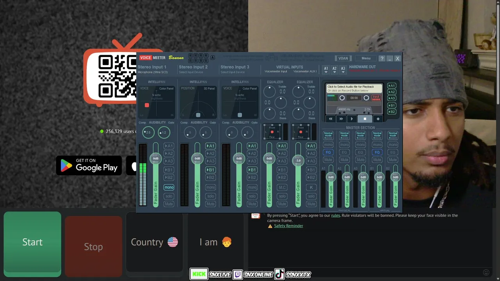Open the A3 hardware out device dropdown
500x281 pixels.
click(x=343, y=69)
